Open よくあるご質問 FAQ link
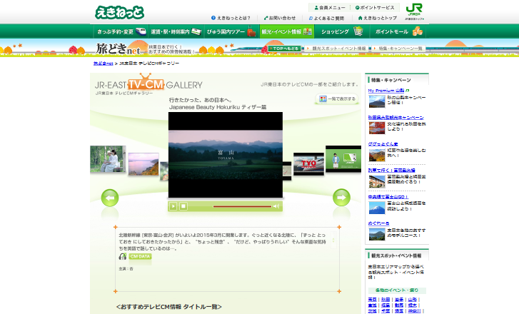This screenshot has width=519, height=314. click(x=326, y=19)
